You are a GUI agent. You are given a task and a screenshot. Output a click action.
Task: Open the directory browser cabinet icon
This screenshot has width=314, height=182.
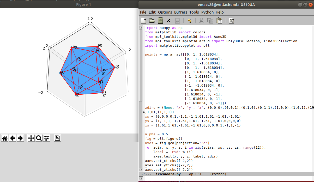pos(160,21)
